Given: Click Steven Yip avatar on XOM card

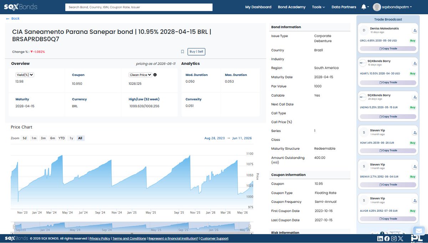Looking at the screenshot, I should coord(364,132).
